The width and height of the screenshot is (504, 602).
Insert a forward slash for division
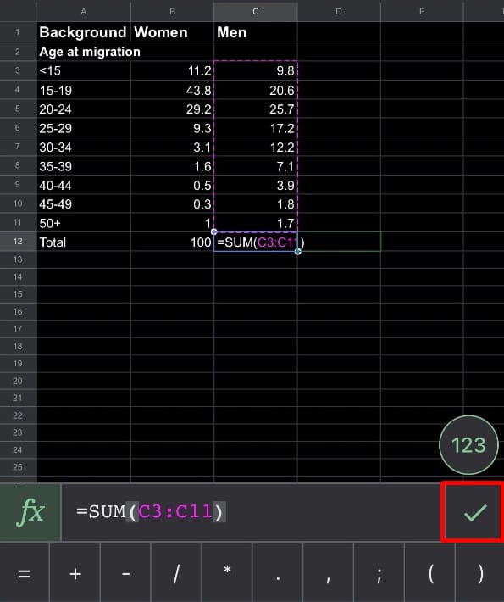[176, 574]
